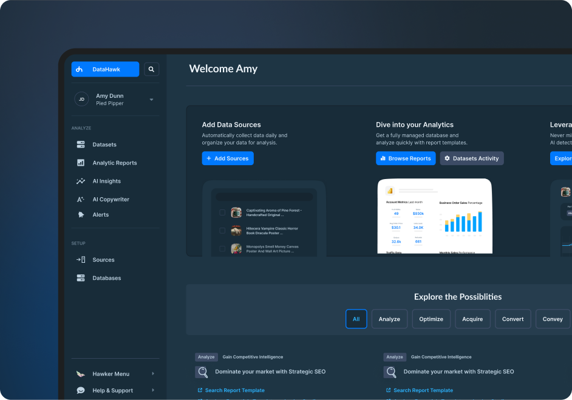Click the Hawker Menu bird icon
The image size is (572, 400).
click(x=81, y=374)
